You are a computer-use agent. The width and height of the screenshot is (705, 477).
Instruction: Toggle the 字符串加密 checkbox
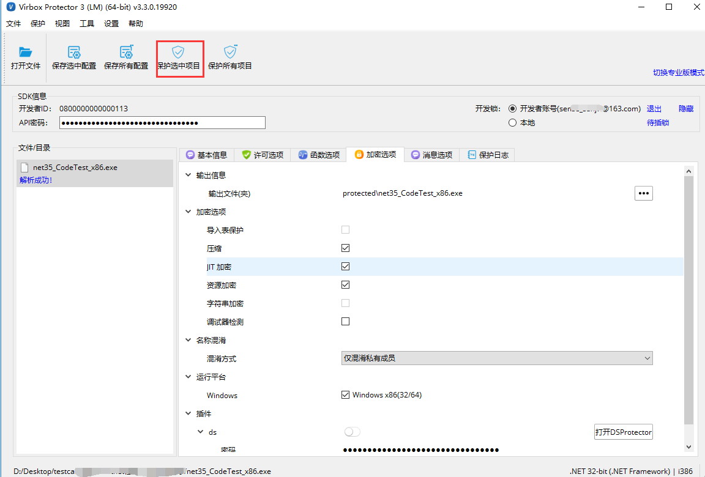pyautogui.click(x=345, y=303)
